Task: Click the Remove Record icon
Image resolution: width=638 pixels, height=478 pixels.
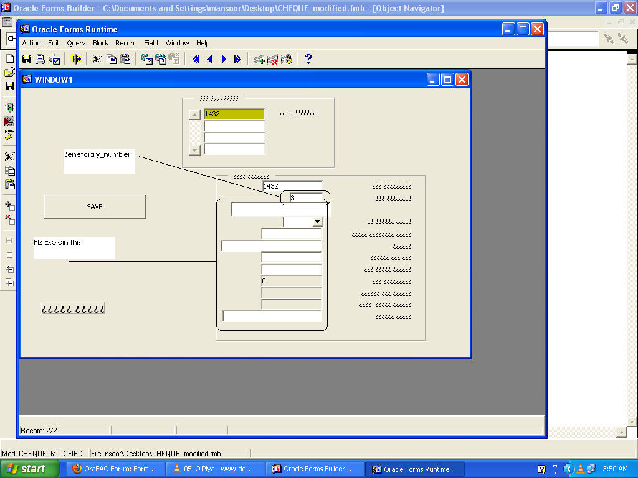Action: tap(273, 60)
